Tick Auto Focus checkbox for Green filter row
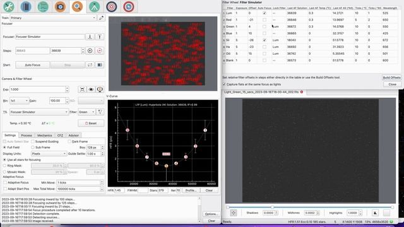Screen dimensions: 404x227 (x=264, y=26)
